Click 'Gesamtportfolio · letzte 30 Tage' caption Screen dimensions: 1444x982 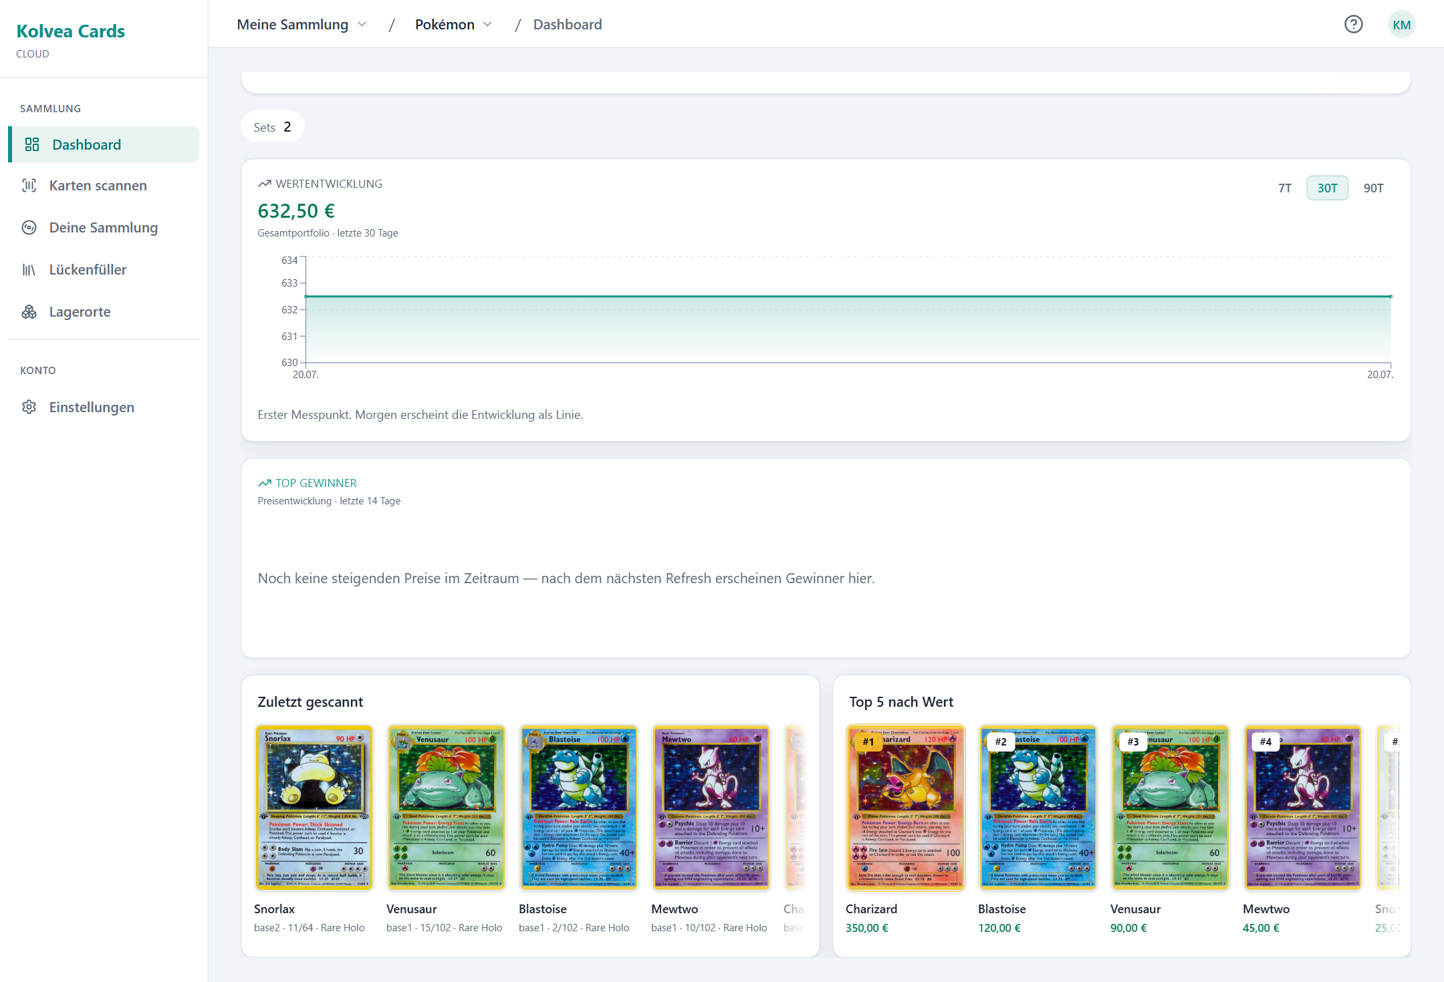(328, 233)
